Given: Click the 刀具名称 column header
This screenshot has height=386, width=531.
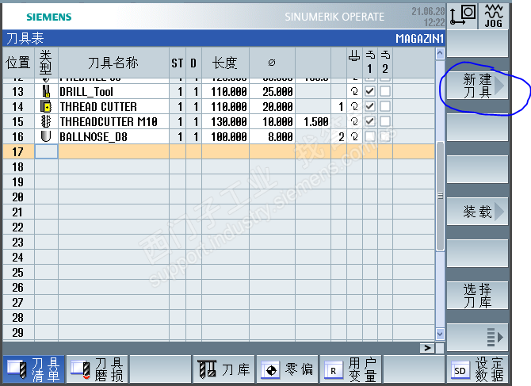Looking at the screenshot, I should (x=113, y=63).
